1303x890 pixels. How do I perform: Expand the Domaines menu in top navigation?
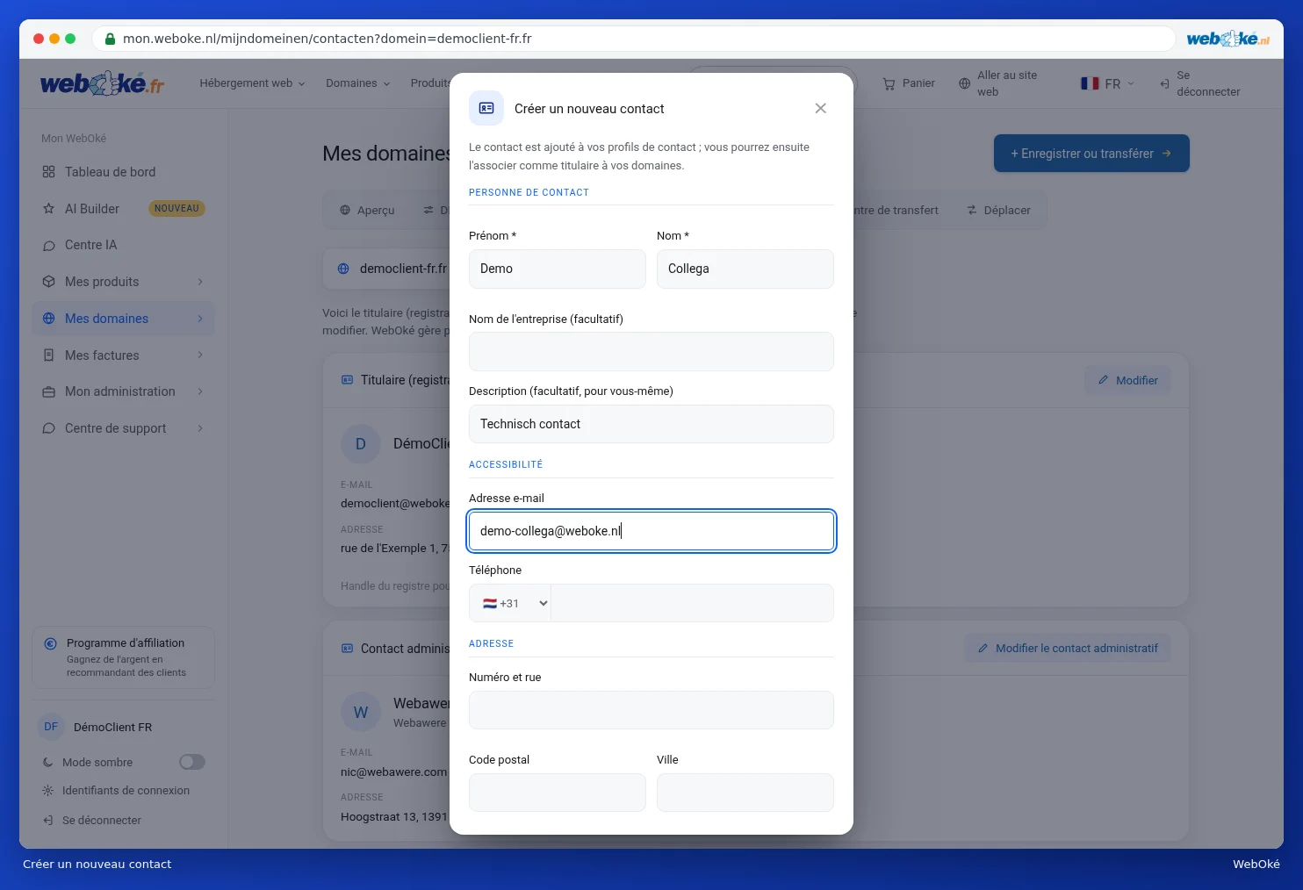point(357,83)
